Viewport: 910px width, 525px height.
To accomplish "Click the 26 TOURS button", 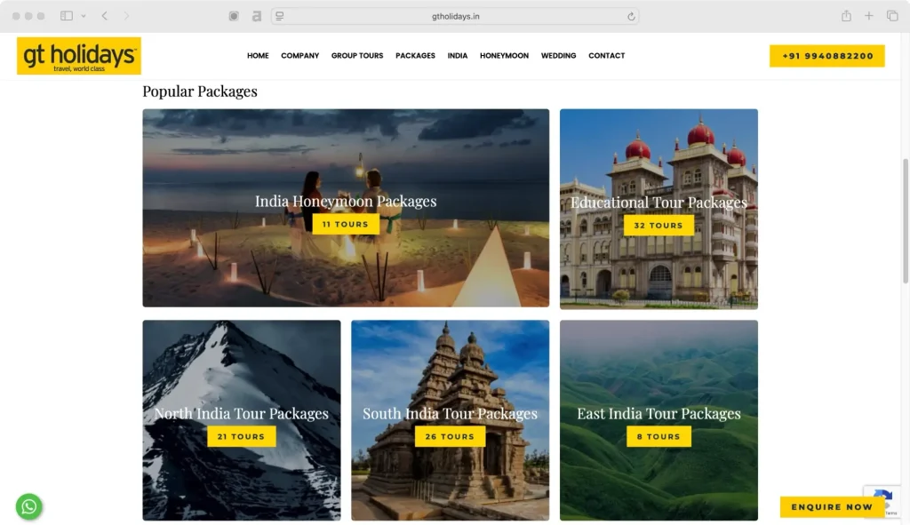I will pos(450,437).
